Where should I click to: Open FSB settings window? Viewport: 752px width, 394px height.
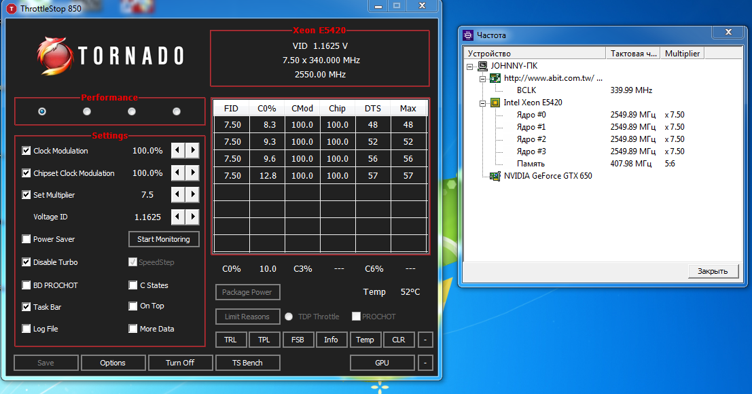click(298, 340)
